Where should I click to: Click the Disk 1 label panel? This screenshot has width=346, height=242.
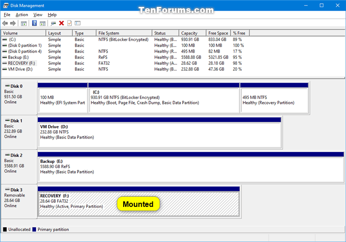point(19,132)
